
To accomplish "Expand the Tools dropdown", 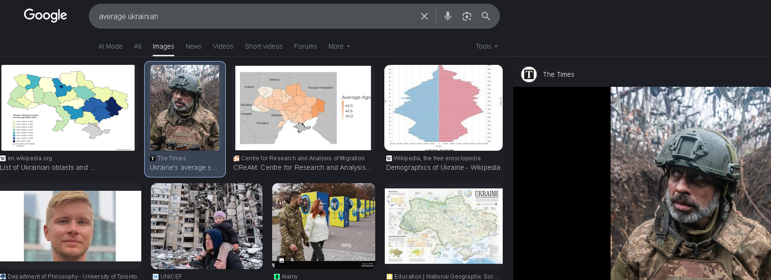I will click(x=486, y=46).
